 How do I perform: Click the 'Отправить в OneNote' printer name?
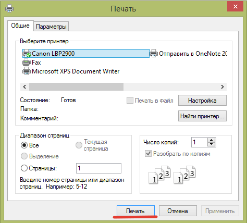[x=193, y=54]
